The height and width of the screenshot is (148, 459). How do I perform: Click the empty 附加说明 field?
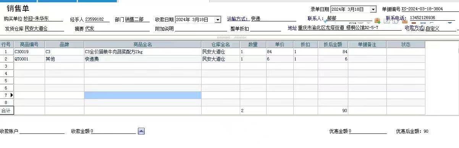[x=201, y=29]
